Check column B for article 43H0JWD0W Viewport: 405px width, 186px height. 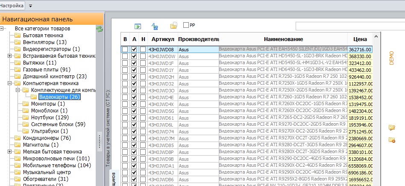pos(125,56)
